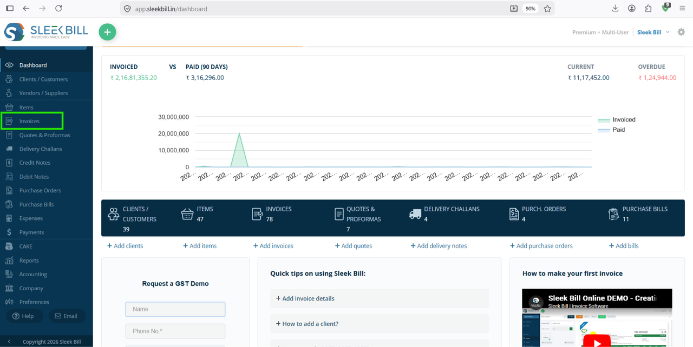
Task: Click the Purchase Bills sidebar icon
Action: point(9,204)
